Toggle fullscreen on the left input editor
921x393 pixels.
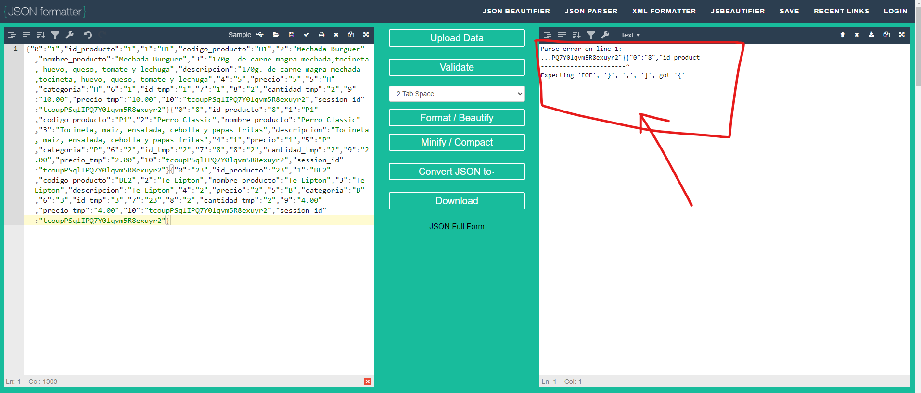point(366,35)
